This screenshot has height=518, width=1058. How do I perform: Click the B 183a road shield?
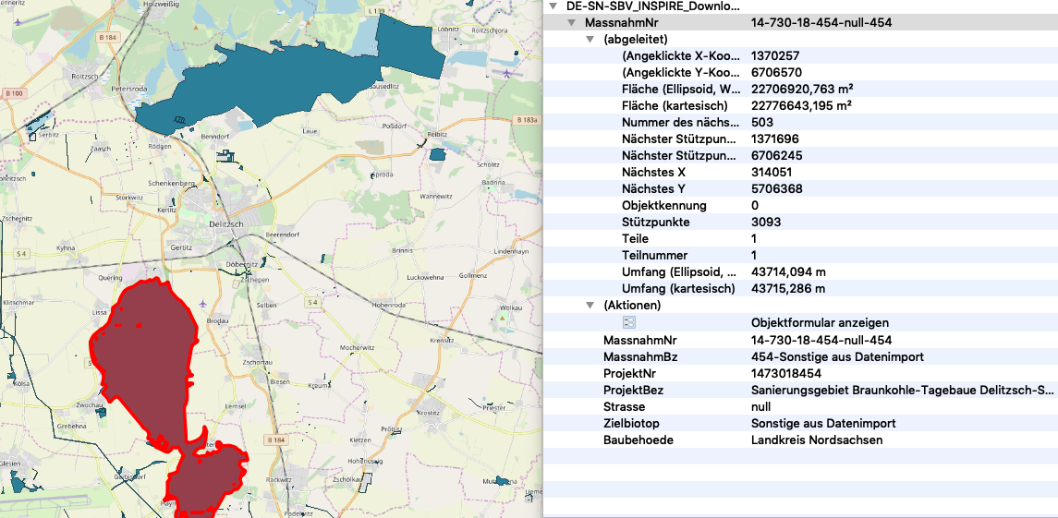pyautogui.click(x=527, y=120)
